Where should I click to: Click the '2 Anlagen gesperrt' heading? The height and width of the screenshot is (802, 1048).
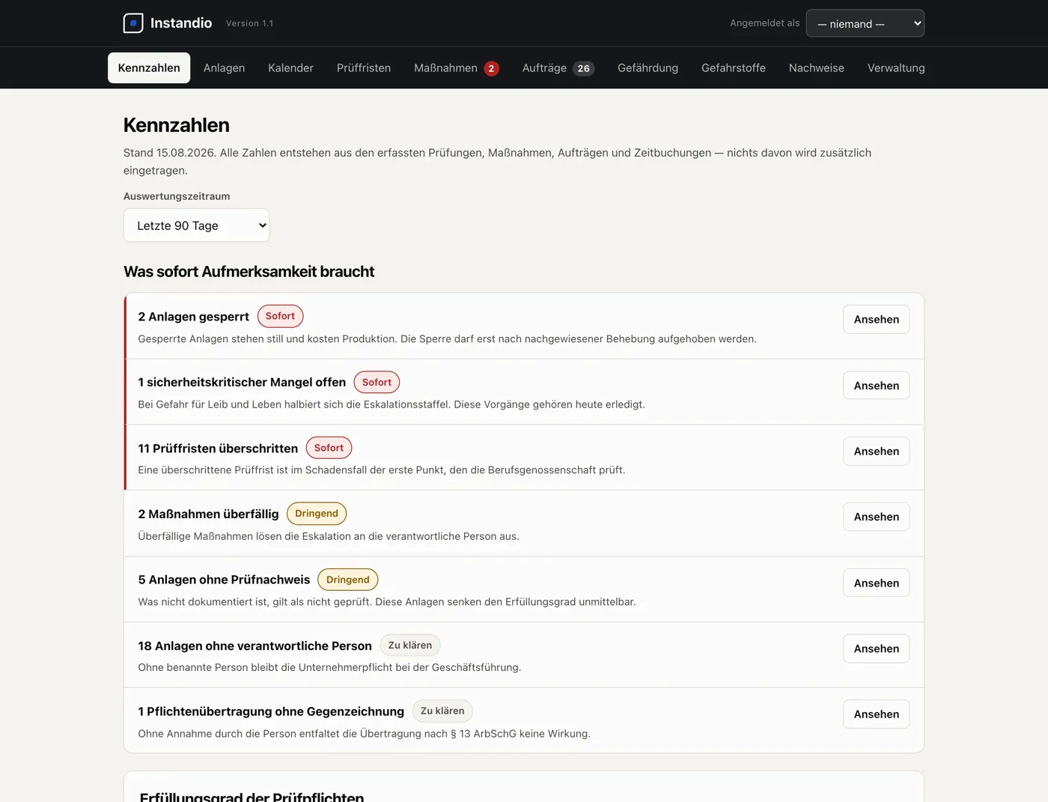pos(193,317)
